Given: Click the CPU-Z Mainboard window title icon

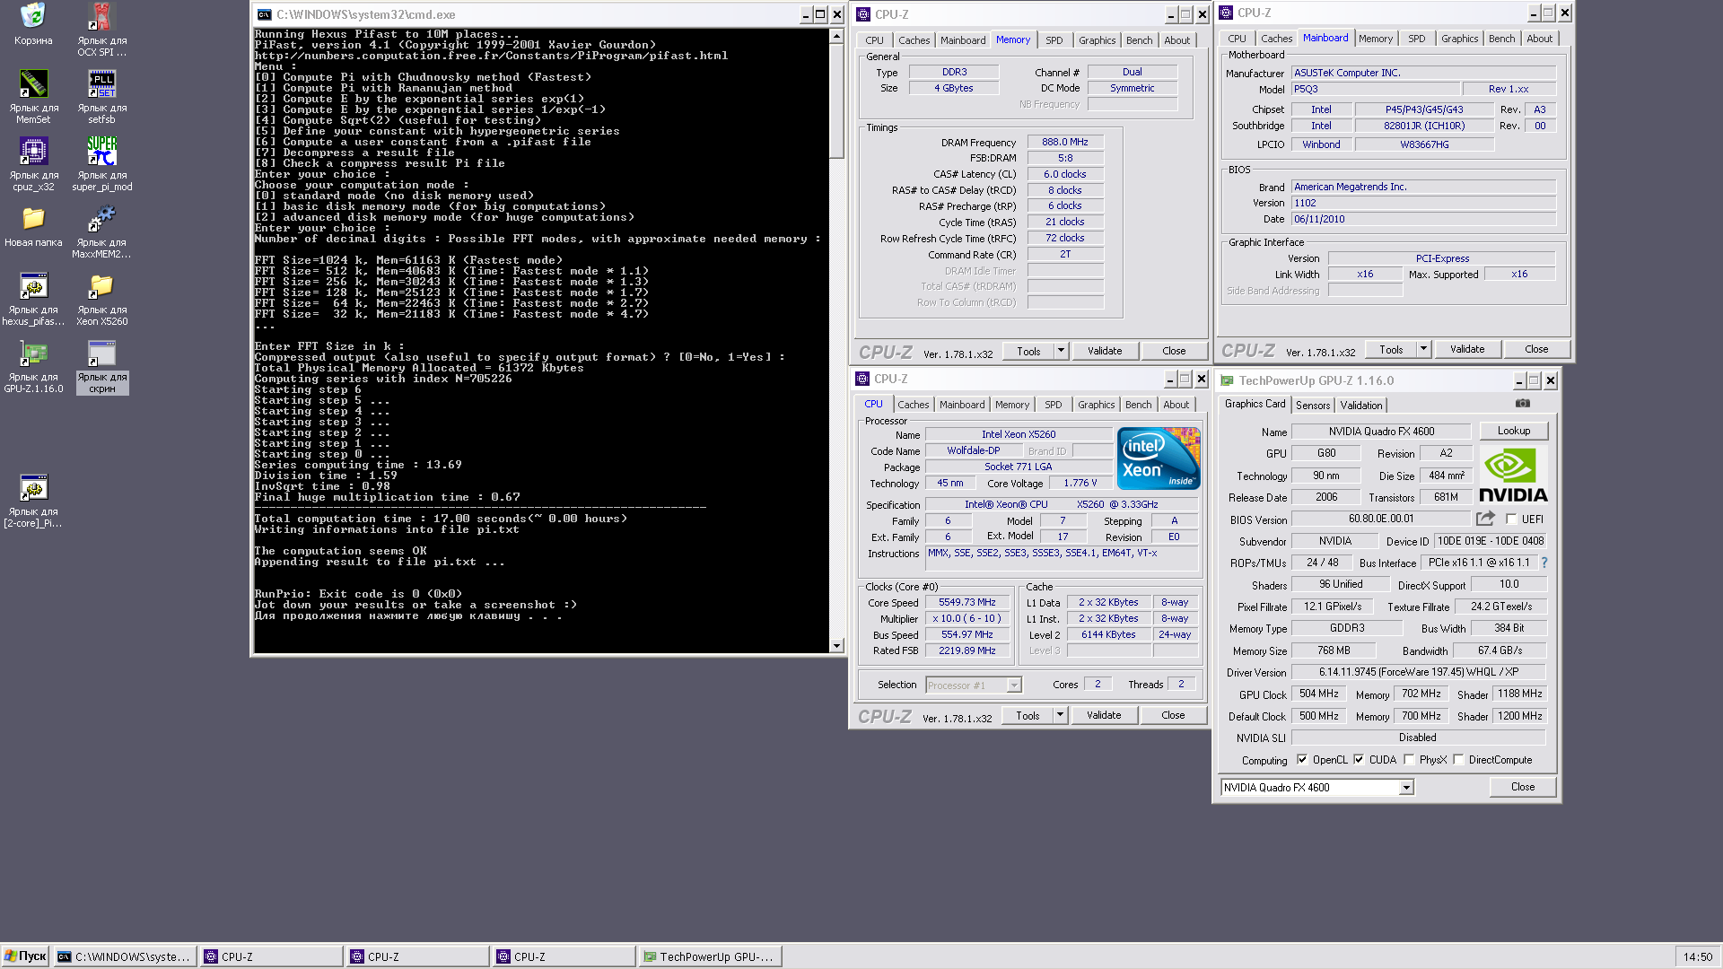Looking at the screenshot, I should pos(1226,13).
